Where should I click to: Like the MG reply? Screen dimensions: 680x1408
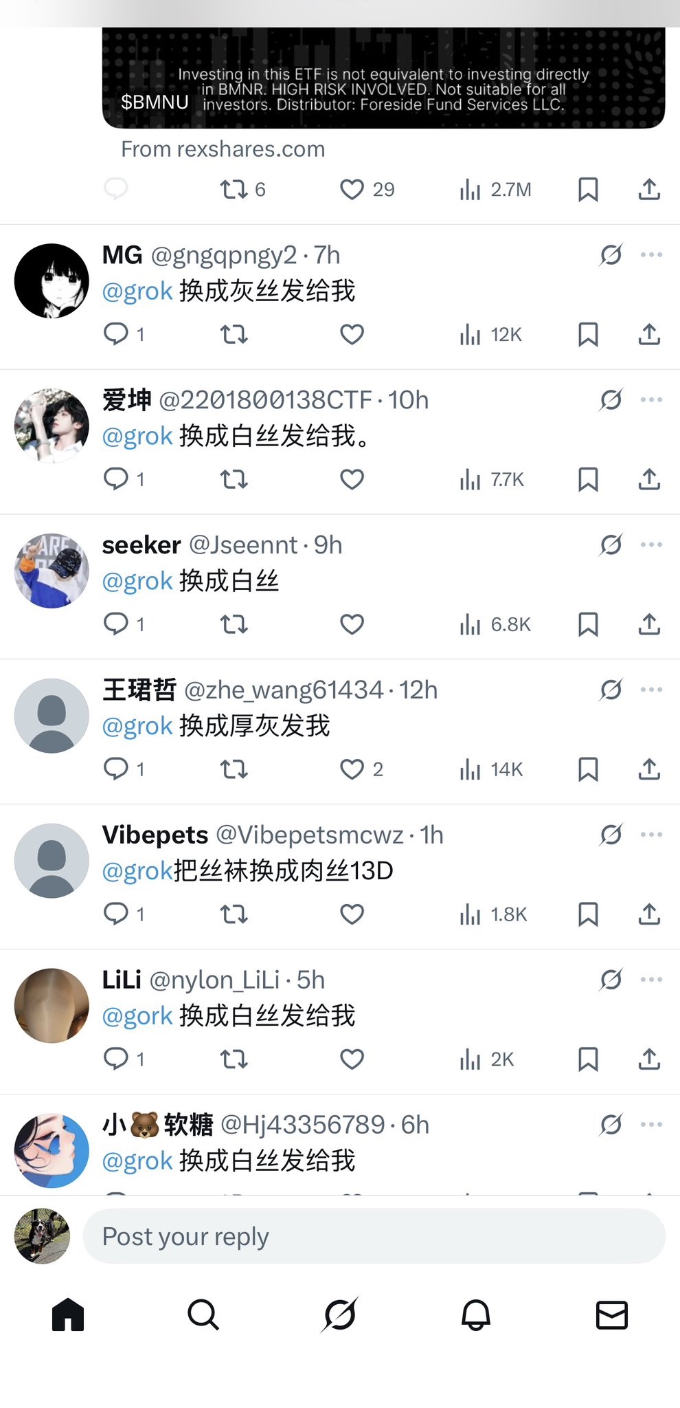click(352, 334)
